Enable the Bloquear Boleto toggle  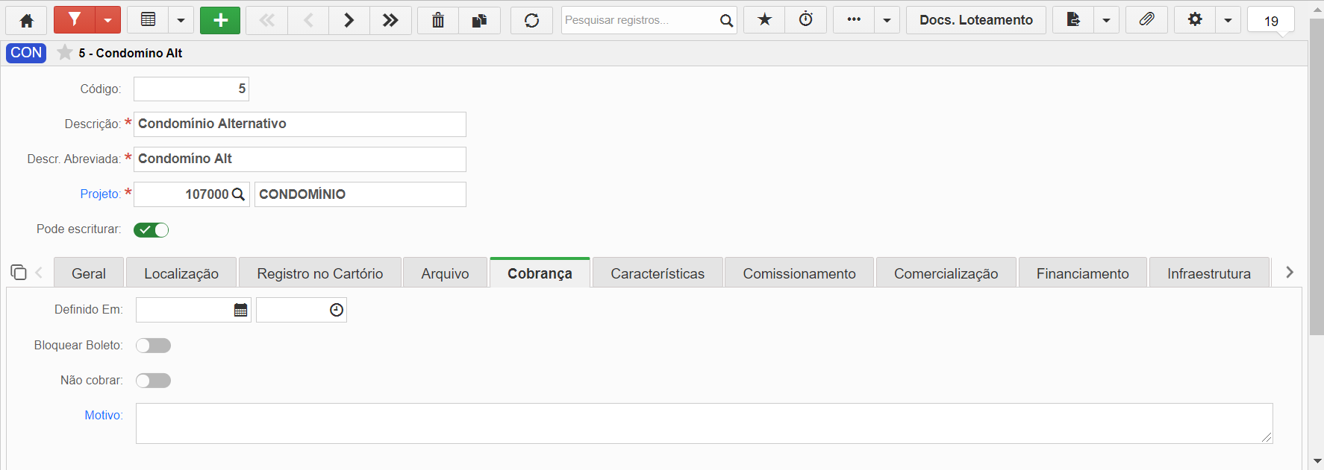(153, 345)
